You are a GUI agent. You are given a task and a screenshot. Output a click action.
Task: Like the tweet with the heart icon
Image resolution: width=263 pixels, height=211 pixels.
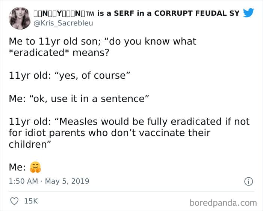14,201
